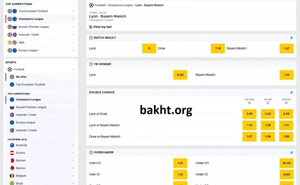This screenshot has height=185, width=300.
Task: Choose Lyon or Draw full time 3.95
Action: [249, 114]
